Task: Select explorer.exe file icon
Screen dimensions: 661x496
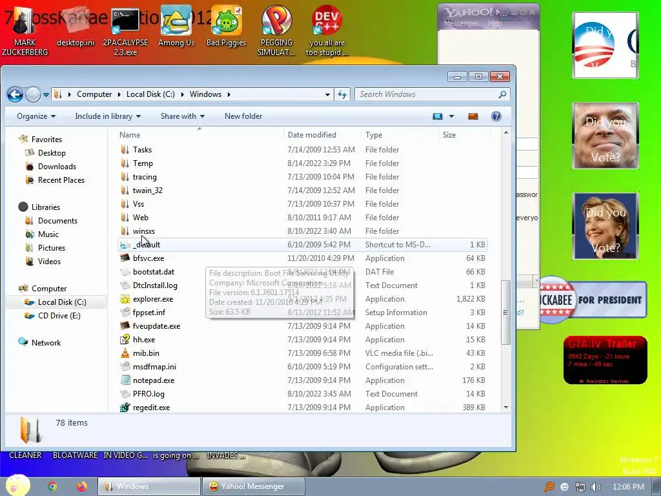Action: 125,299
